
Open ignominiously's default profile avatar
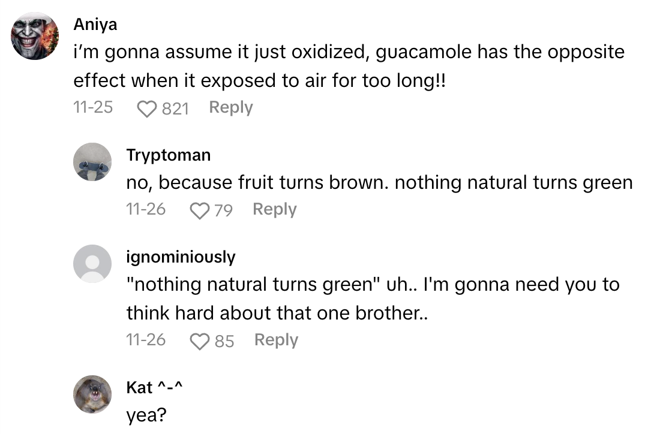click(92, 263)
